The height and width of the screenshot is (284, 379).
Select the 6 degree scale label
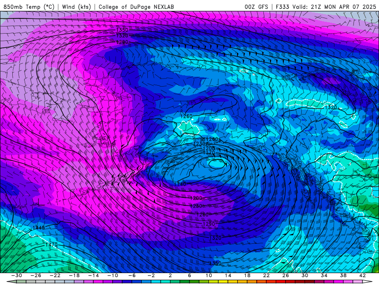[x=189, y=275]
